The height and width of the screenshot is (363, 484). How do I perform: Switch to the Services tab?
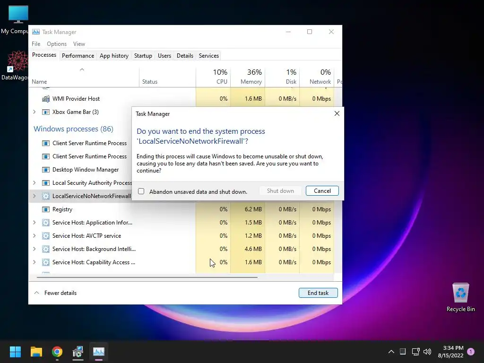[208, 56]
